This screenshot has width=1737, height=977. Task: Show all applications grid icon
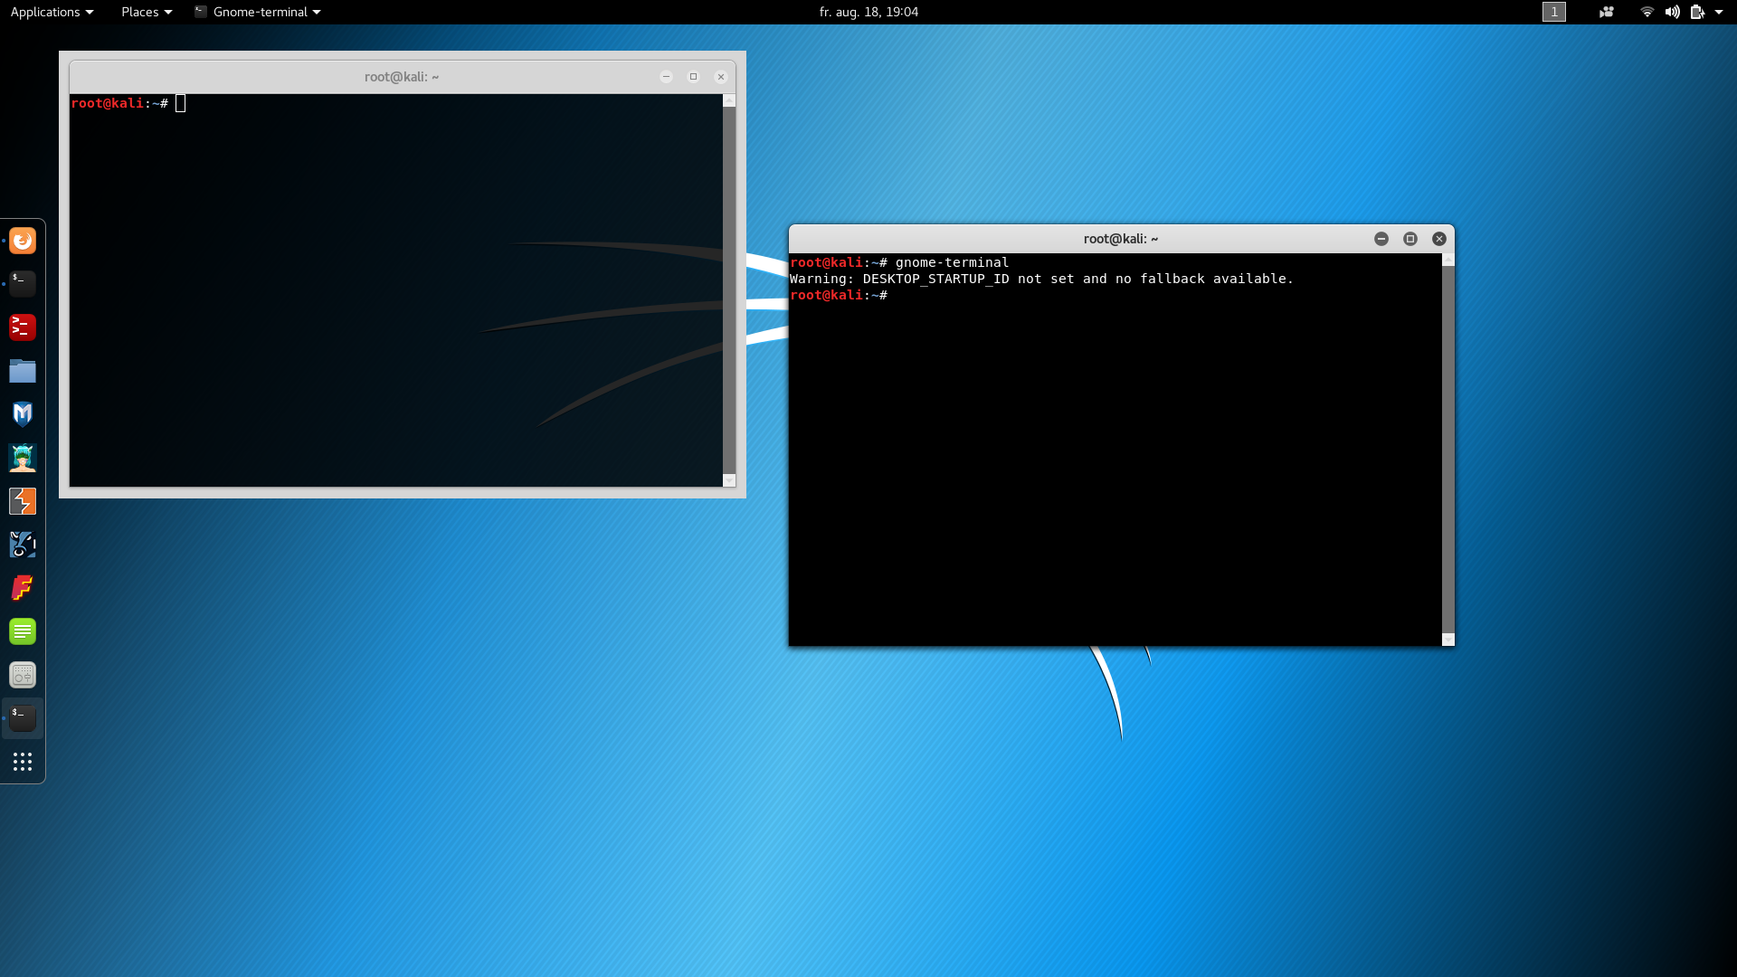pos(23,762)
